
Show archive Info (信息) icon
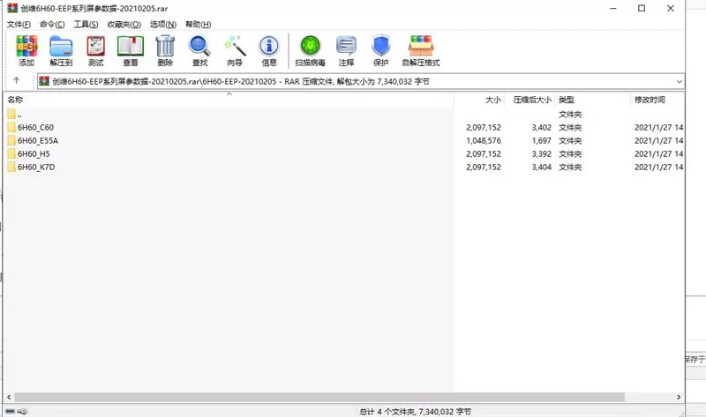tap(269, 46)
